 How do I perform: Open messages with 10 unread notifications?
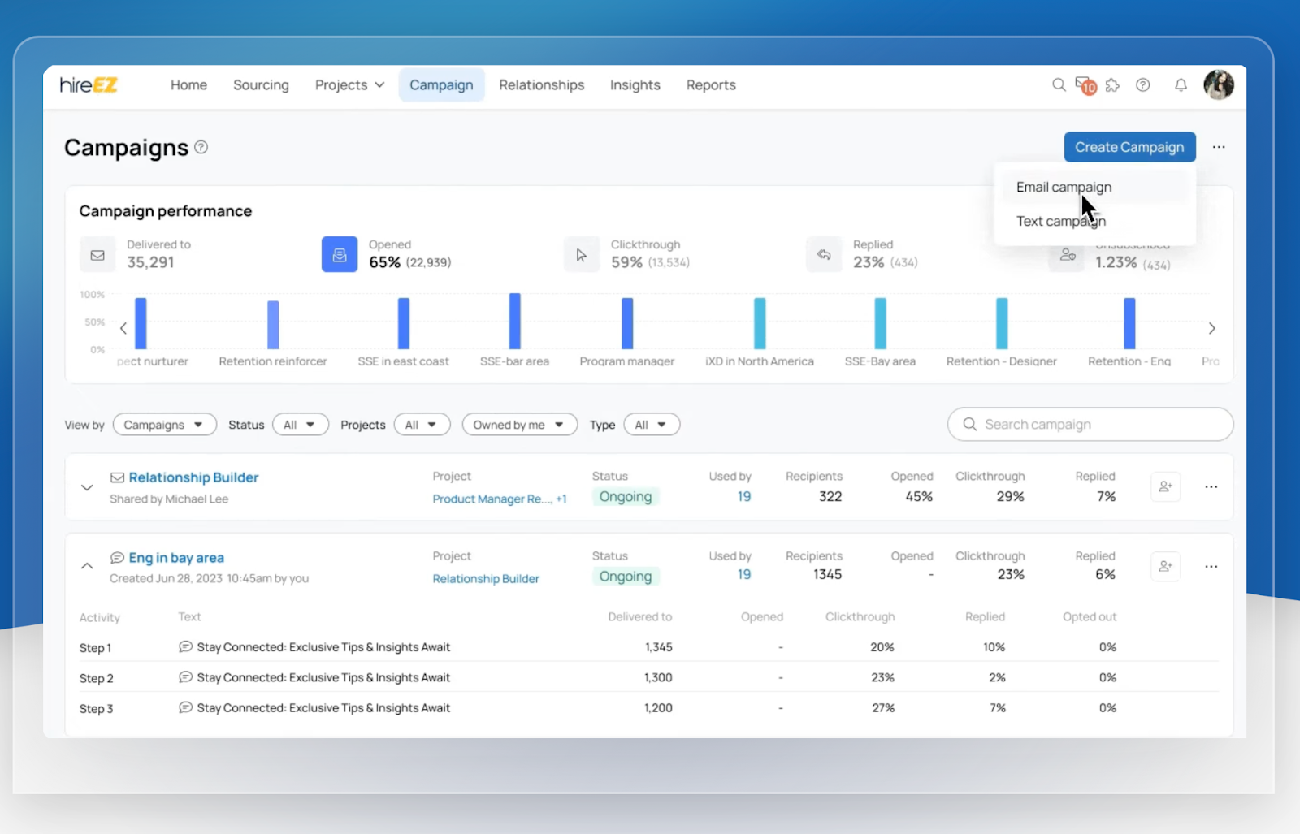point(1082,84)
